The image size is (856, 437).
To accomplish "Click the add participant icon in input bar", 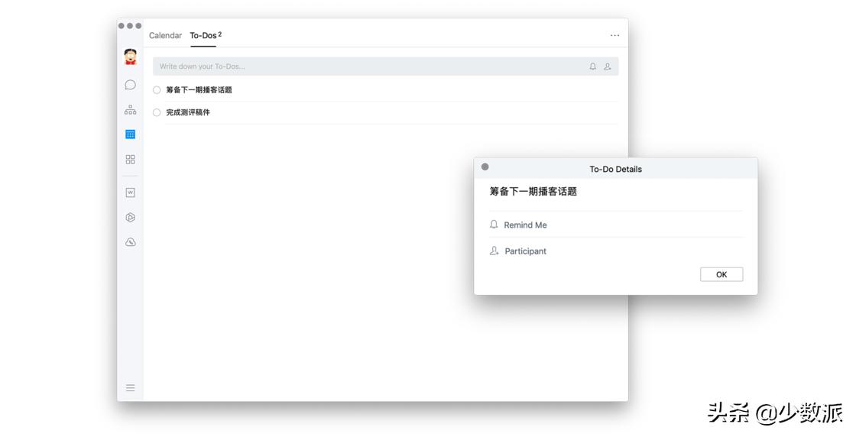I will [x=608, y=66].
